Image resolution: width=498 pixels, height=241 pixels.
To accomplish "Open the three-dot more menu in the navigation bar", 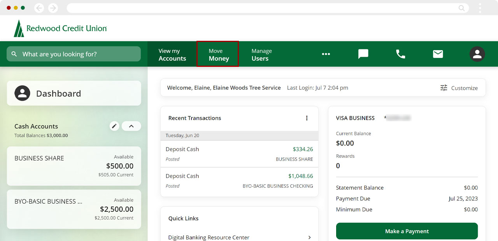I will [x=326, y=54].
